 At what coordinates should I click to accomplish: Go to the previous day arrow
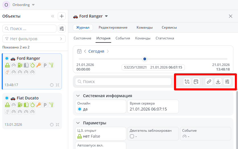click(85, 51)
